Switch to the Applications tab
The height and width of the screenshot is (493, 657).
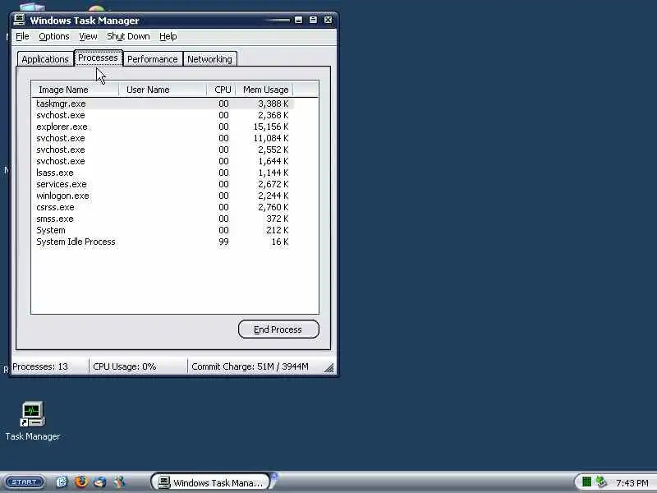45,59
